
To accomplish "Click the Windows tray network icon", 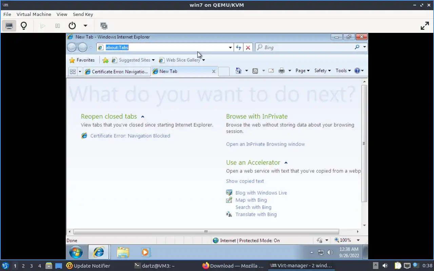I will 321,252.
